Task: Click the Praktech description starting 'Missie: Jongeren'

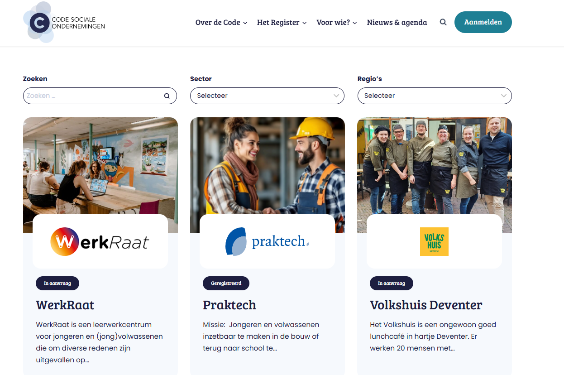Action: (x=261, y=336)
